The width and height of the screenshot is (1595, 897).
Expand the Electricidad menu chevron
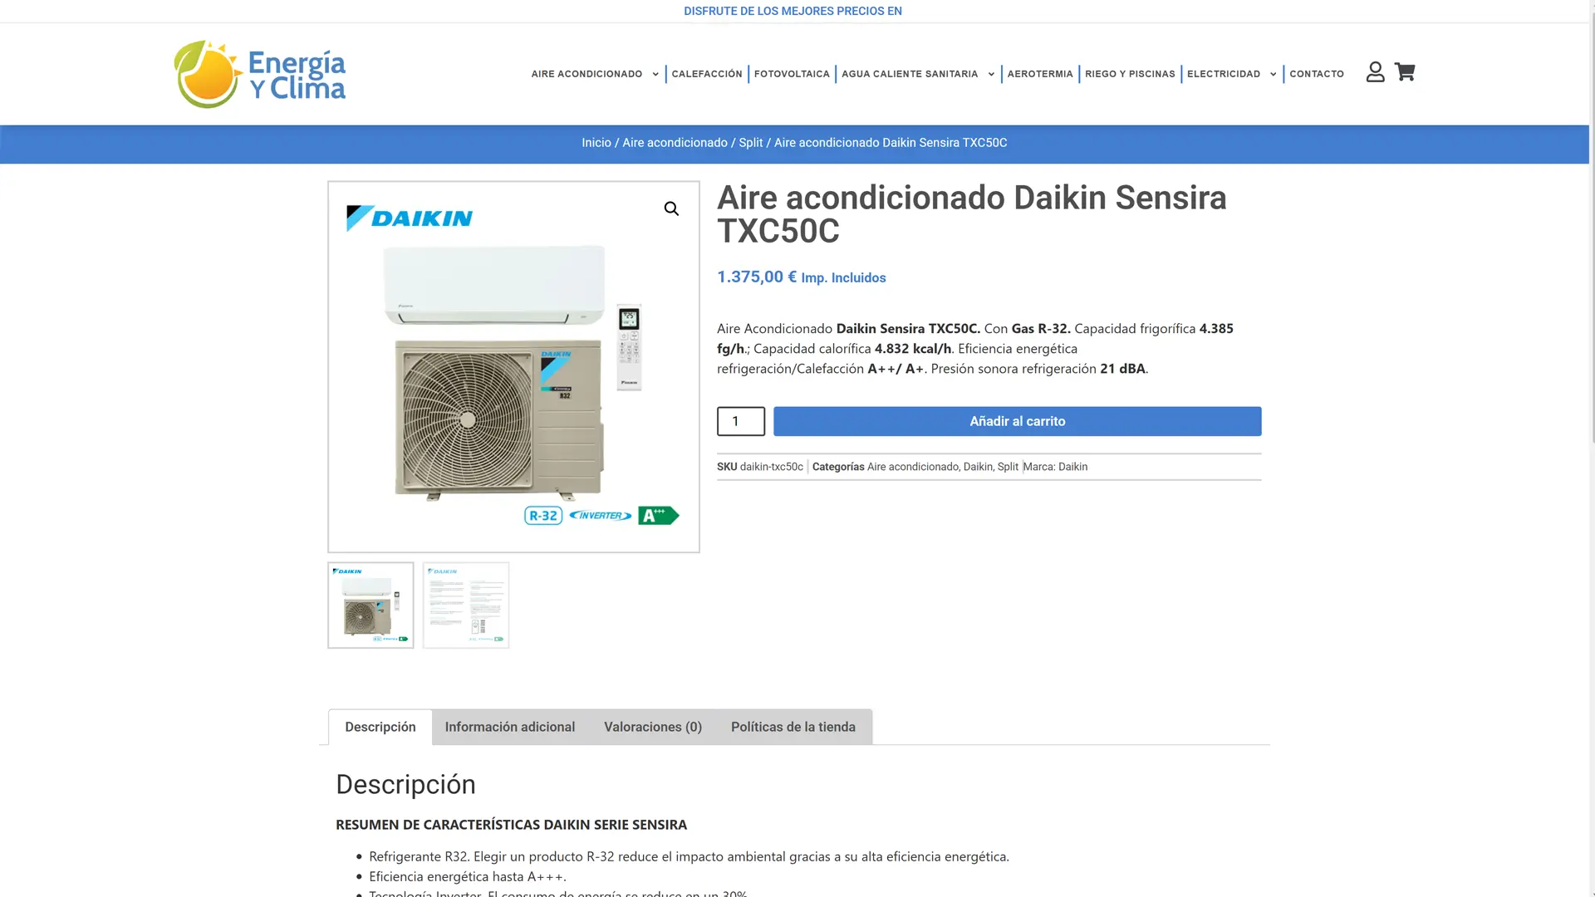[1273, 75]
